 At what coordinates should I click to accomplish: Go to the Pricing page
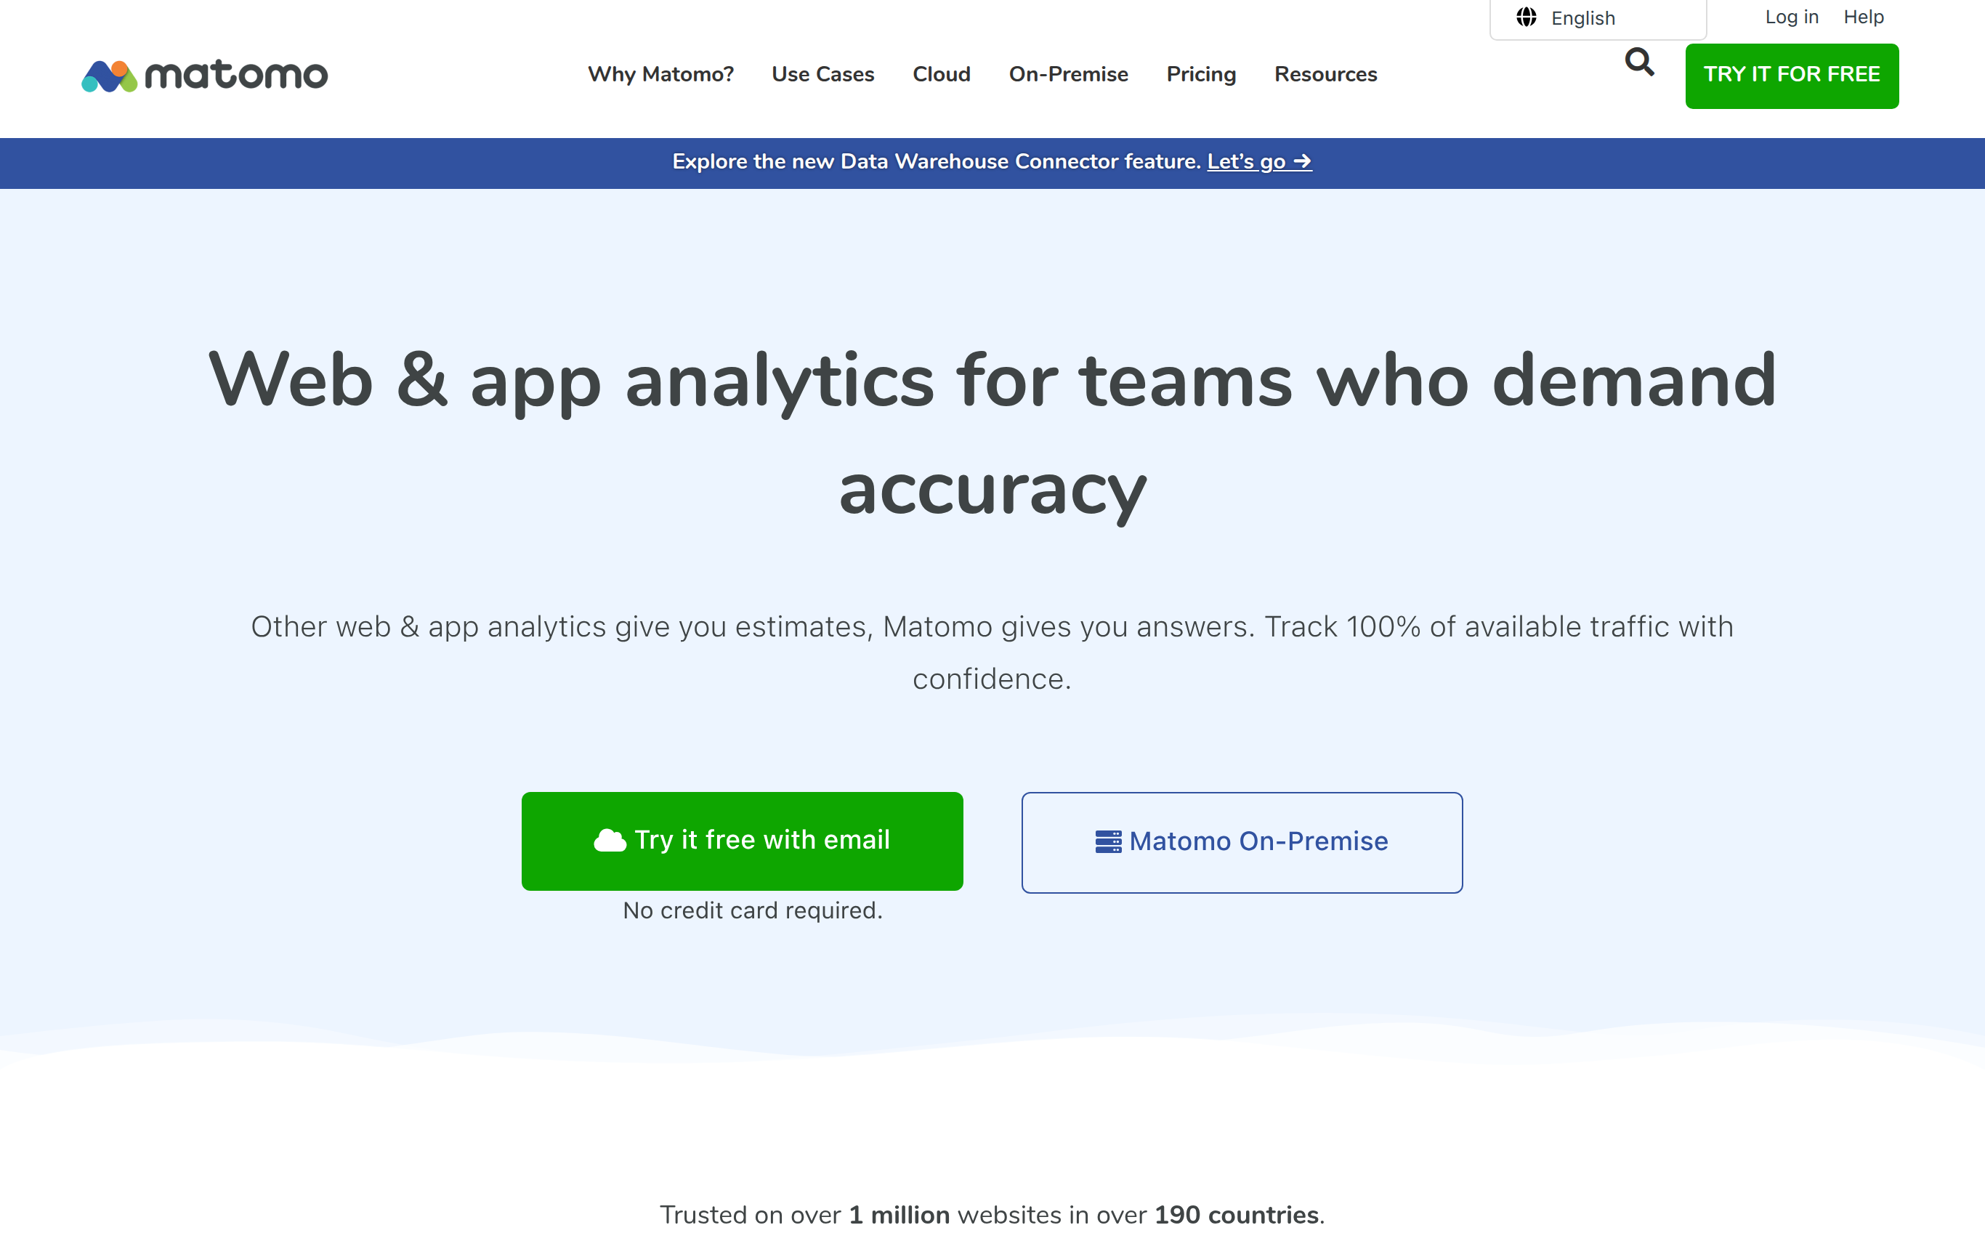click(1200, 75)
